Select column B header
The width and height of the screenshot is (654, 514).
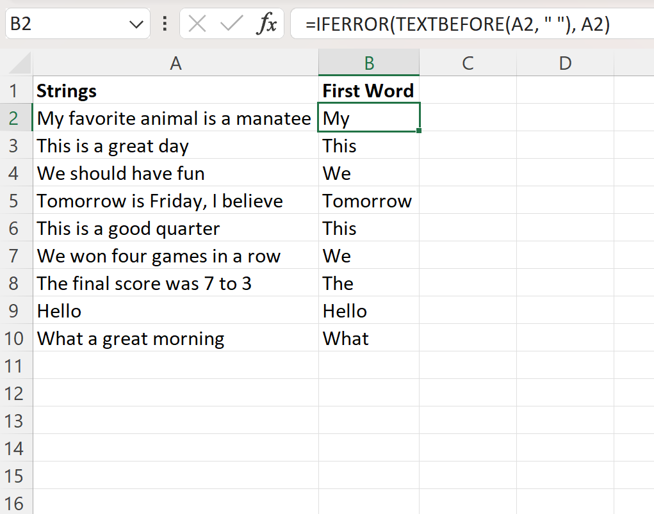(x=369, y=63)
